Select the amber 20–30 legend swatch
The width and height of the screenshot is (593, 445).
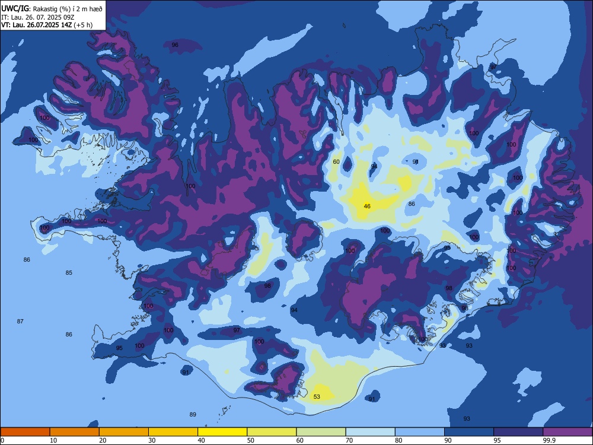point(124,432)
